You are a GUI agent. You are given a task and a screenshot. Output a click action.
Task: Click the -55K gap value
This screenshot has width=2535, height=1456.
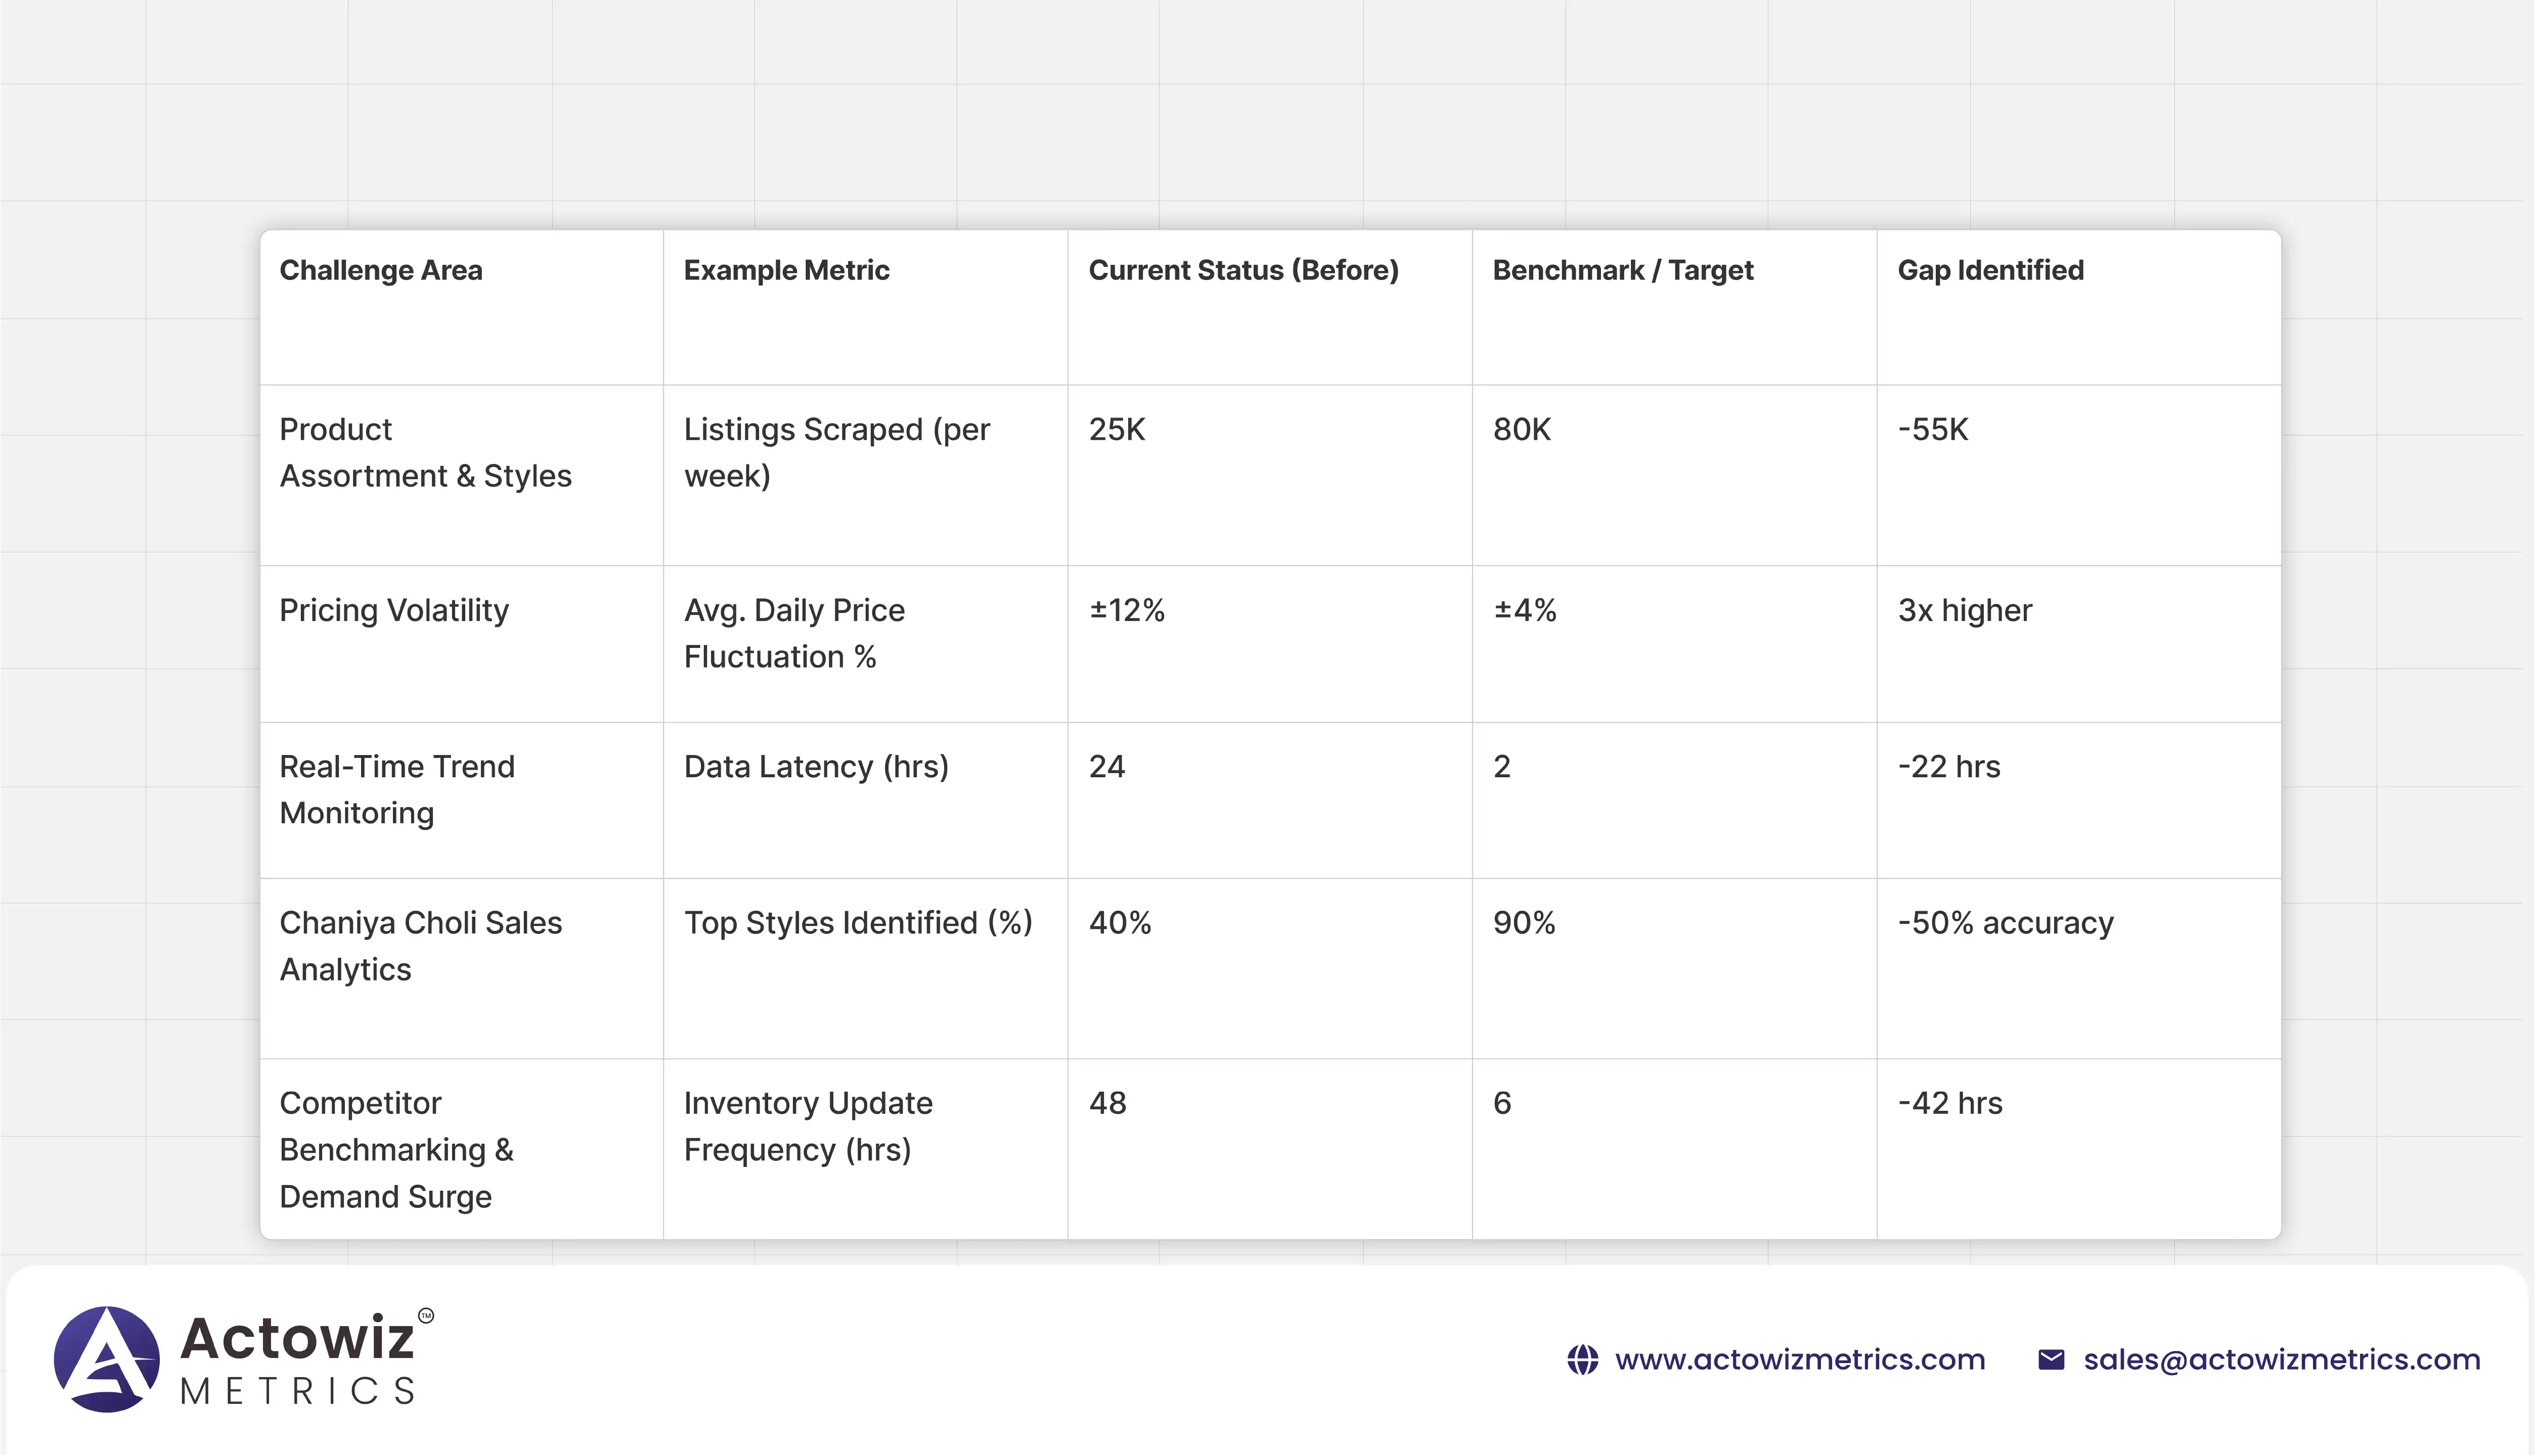[1932, 430]
